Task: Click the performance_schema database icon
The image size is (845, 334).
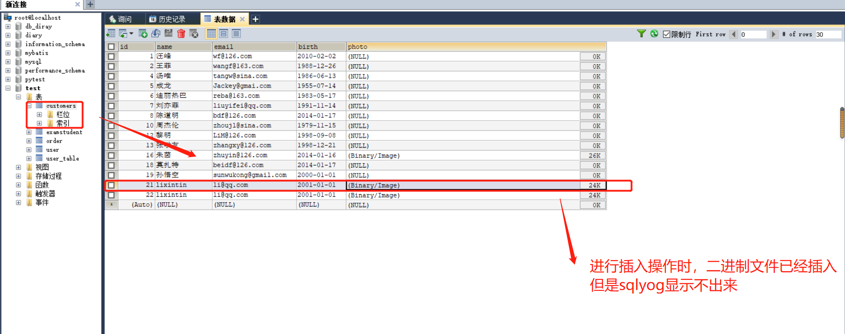Action: (x=19, y=70)
